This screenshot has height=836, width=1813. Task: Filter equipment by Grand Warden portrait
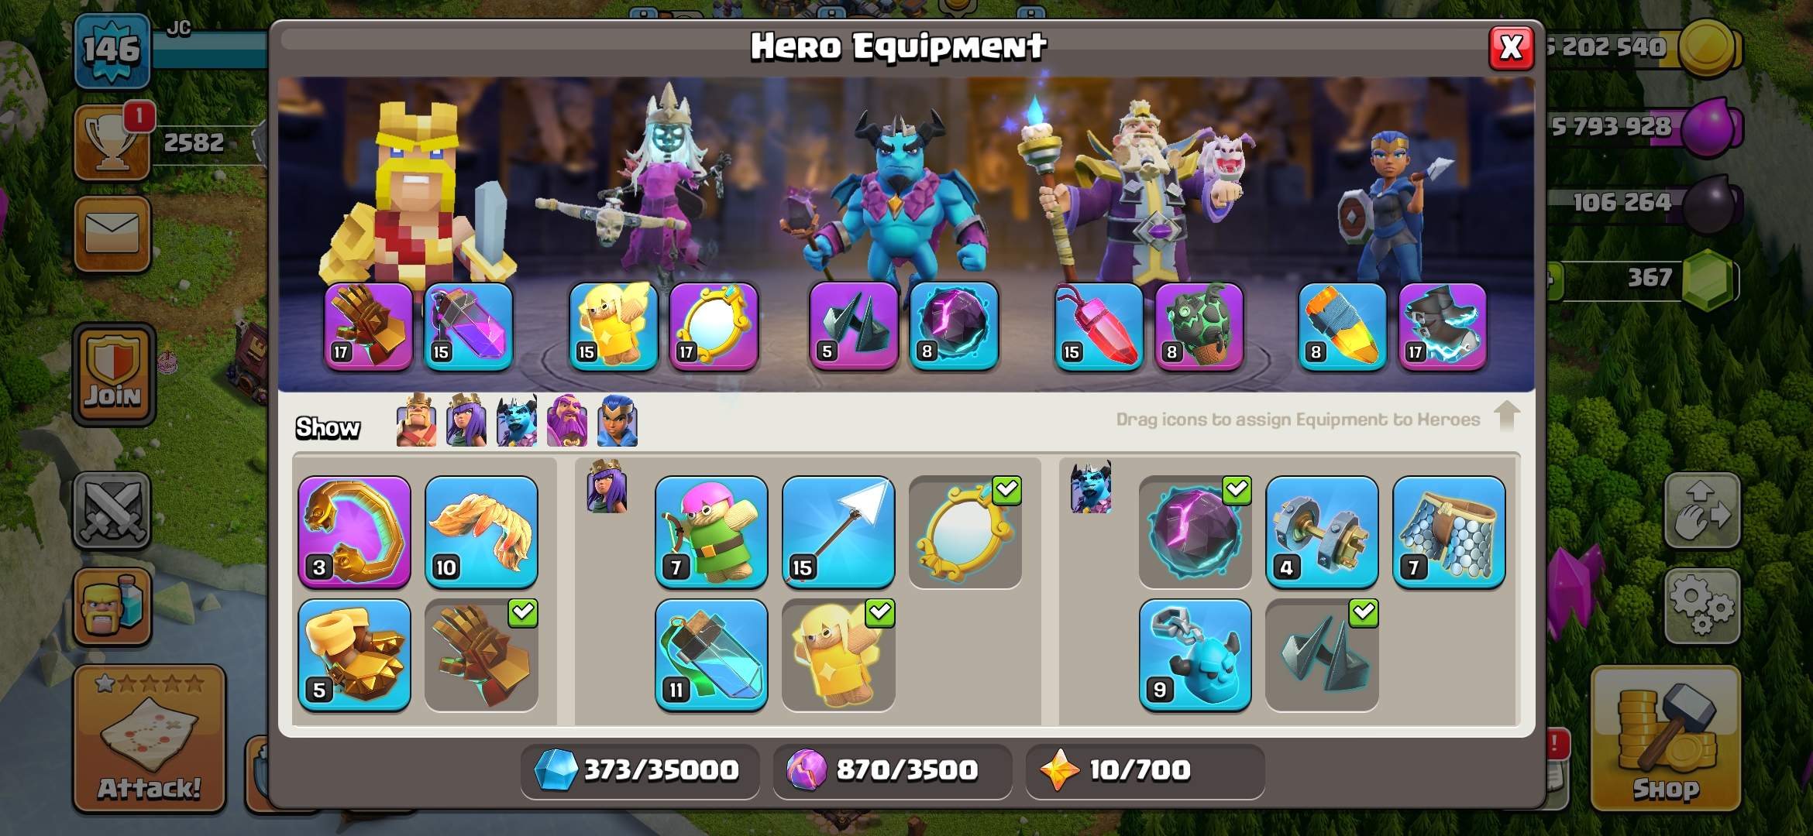(x=567, y=420)
